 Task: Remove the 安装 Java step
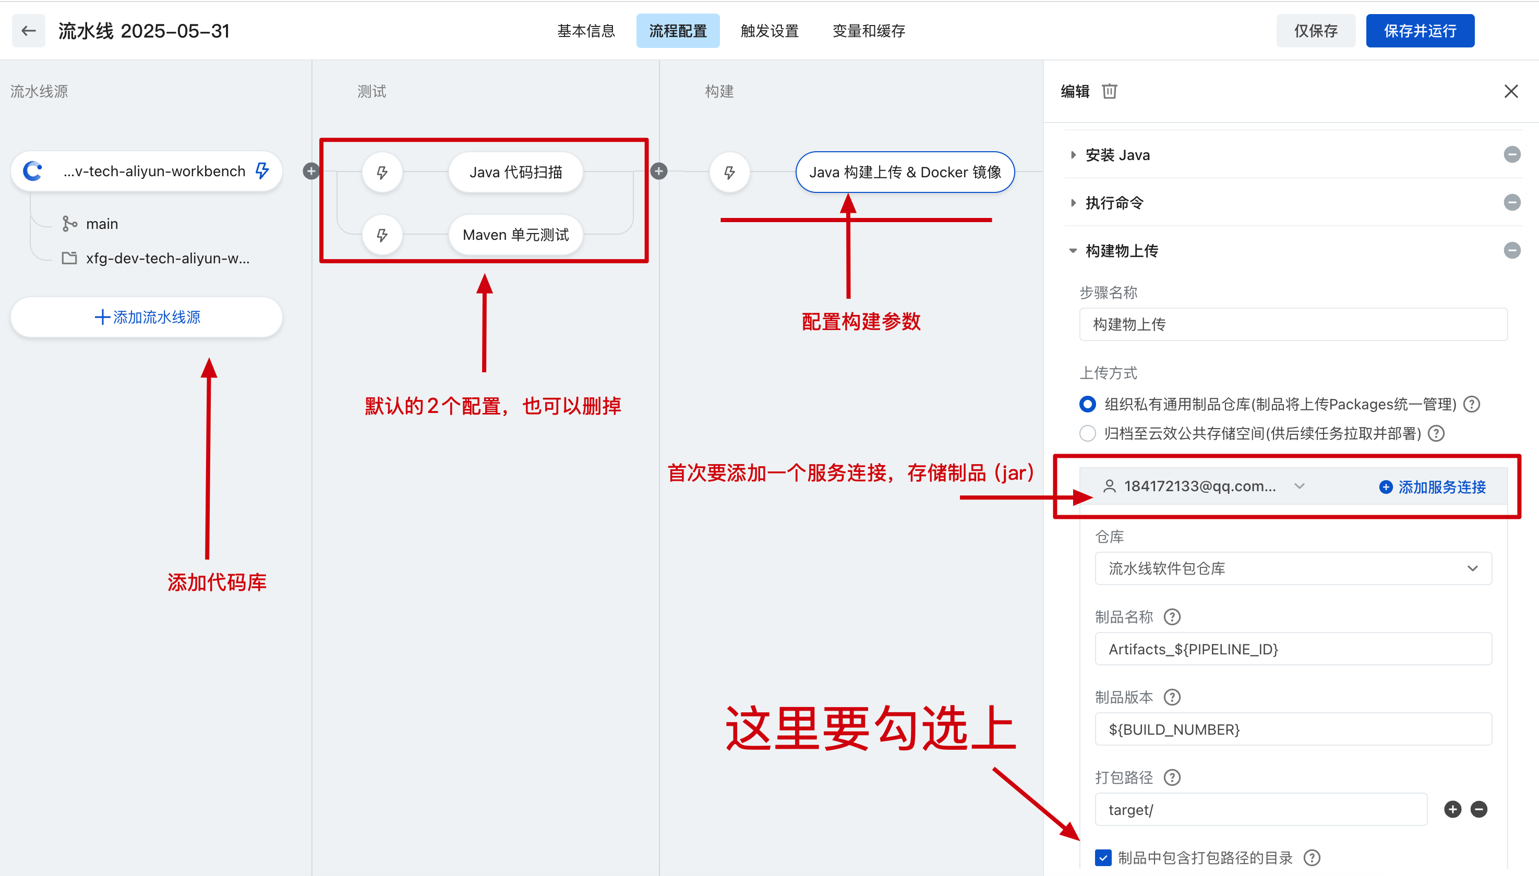tap(1512, 155)
